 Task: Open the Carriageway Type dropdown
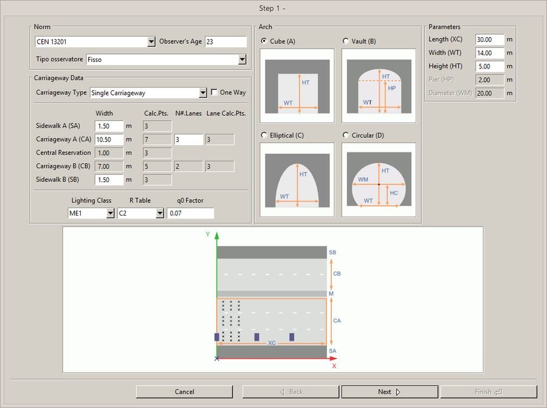[x=203, y=93]
